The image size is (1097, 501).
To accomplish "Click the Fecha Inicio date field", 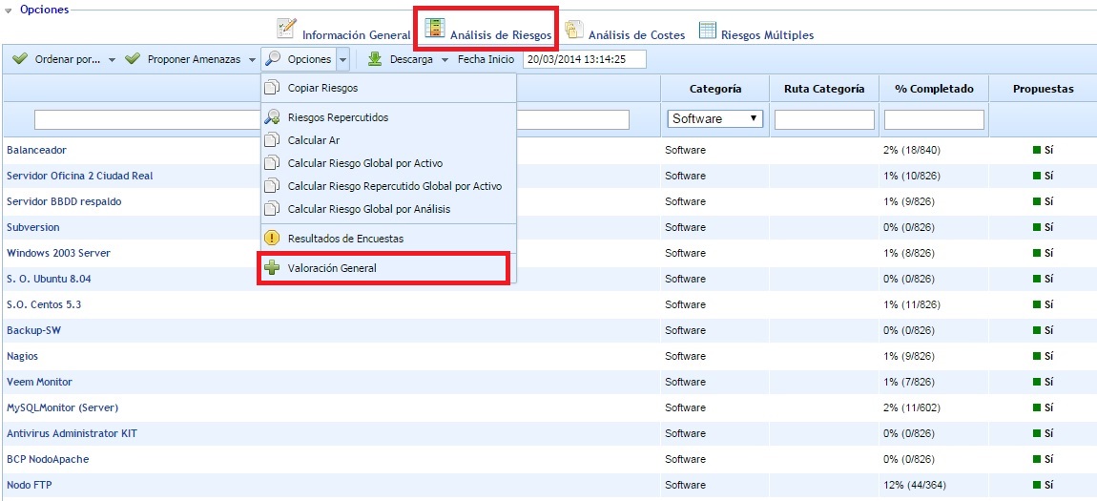I will 584,59.
